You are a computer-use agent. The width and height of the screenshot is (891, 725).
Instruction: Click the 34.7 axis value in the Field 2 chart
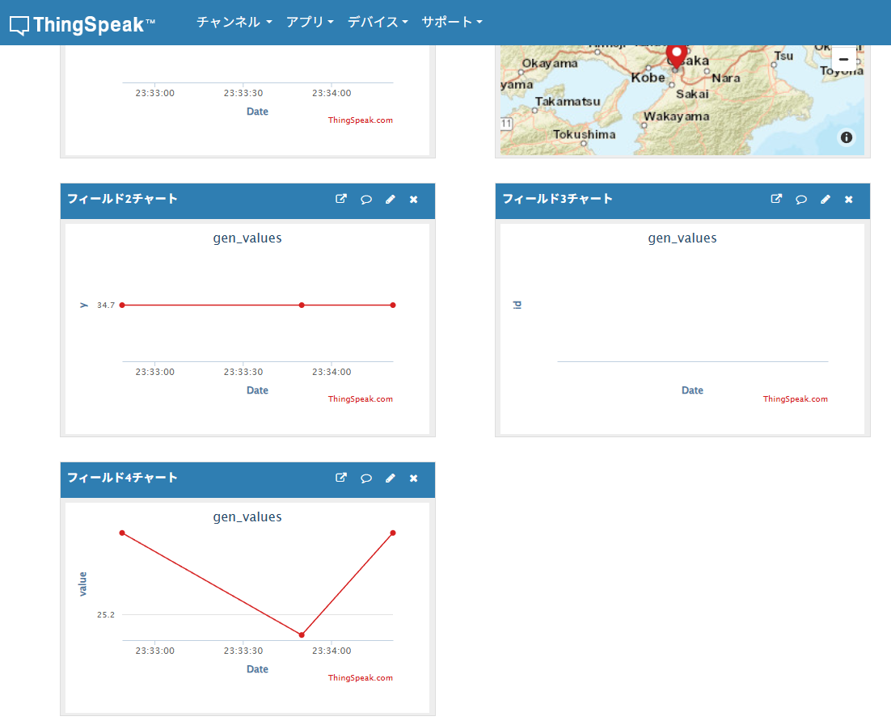click(106, 305)
